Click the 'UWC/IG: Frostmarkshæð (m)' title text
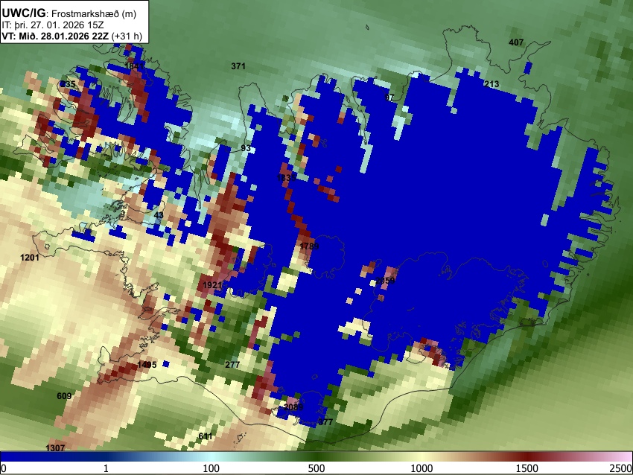Image resolution: width=633 pixels, height=475 pixels. click(69, 13)
